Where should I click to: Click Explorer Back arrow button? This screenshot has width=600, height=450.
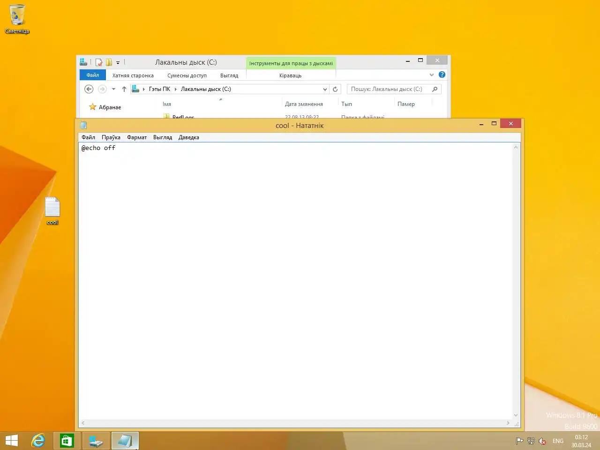coord(89,89)
